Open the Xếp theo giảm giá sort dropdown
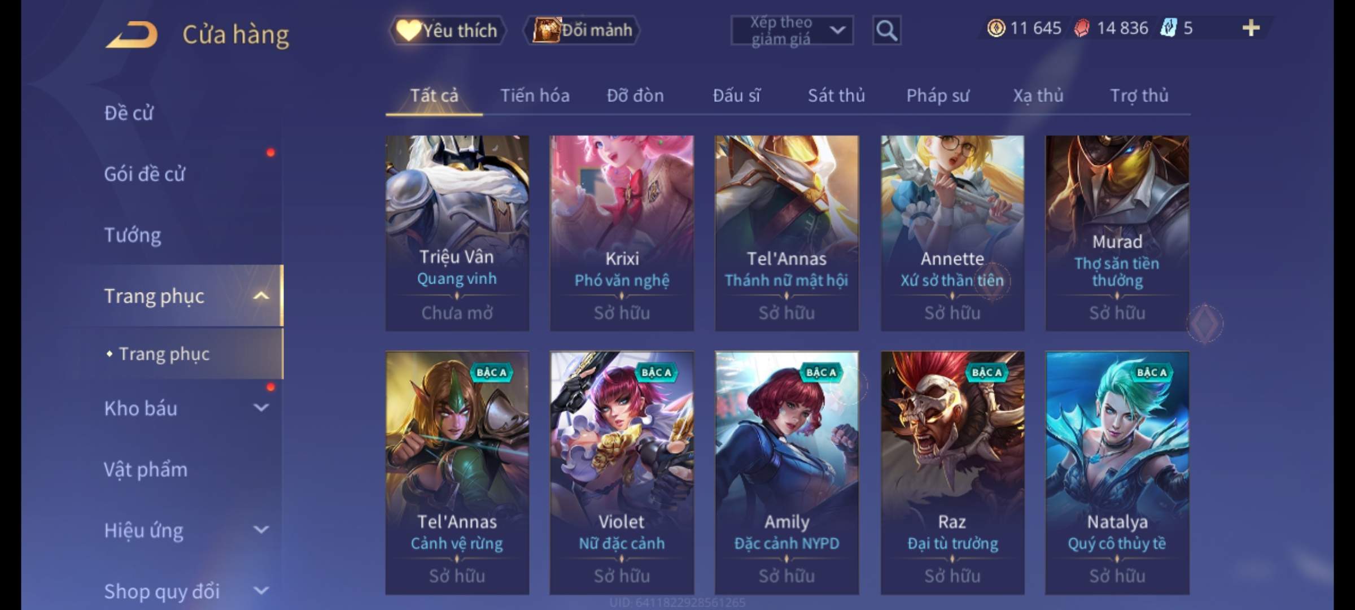The height and width of the screenshot is (610, 1355). 792,30
